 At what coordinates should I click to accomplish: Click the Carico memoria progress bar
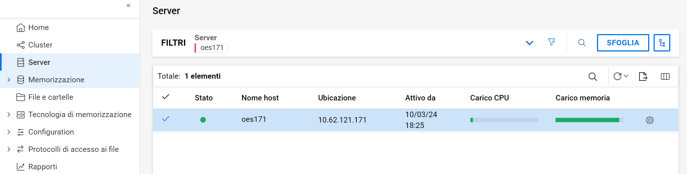pos(589,120)
